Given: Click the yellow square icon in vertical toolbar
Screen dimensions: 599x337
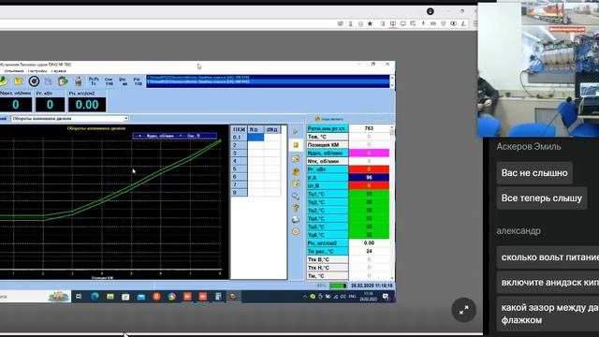Looking at the screenshot, I should click(x=296, y=145).
